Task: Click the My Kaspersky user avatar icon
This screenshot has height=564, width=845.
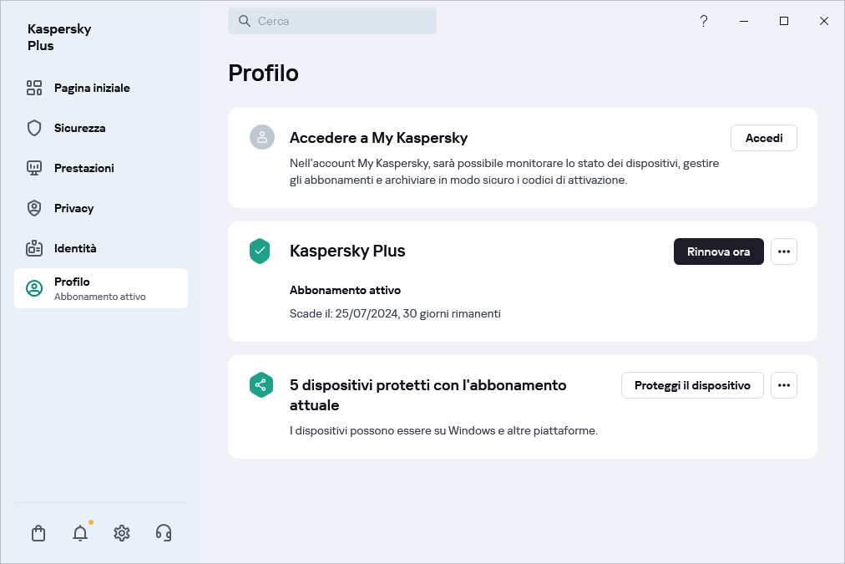Action: [x=262, y=138]
